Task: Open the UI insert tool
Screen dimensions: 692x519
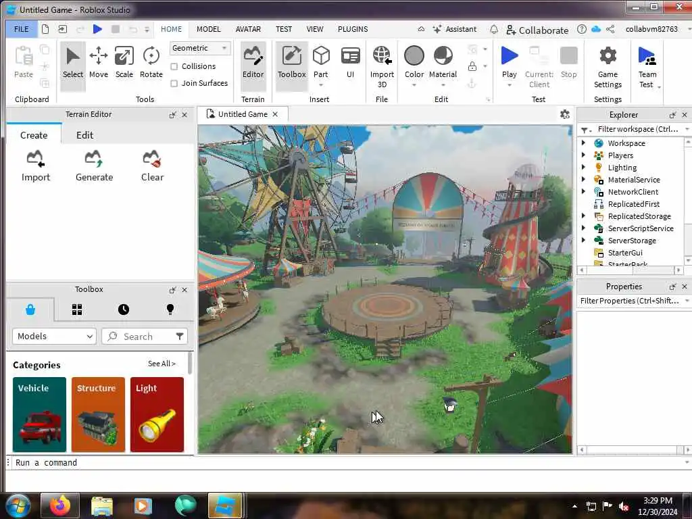Action: 351,63
